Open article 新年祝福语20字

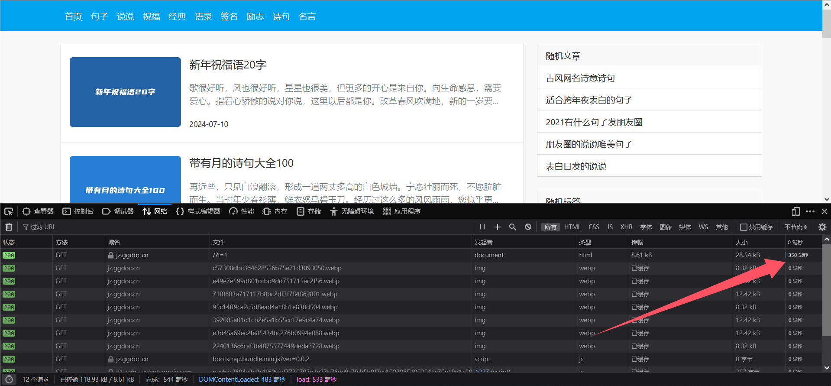(x=227, y=65)
